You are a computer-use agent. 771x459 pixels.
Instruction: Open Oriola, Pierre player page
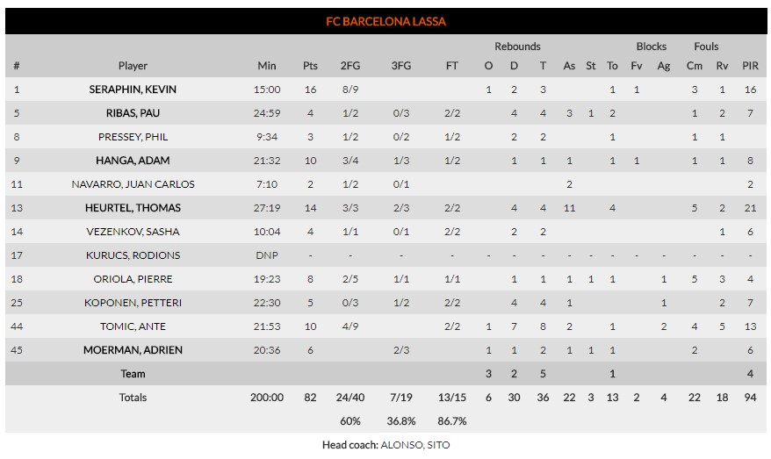pyautogui.click(x=133, y=279)
